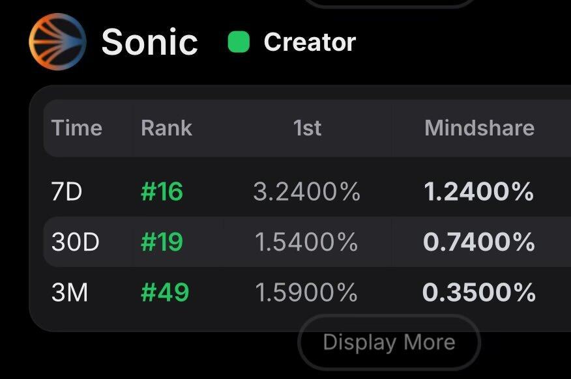Click the #19 rank value

162,242
